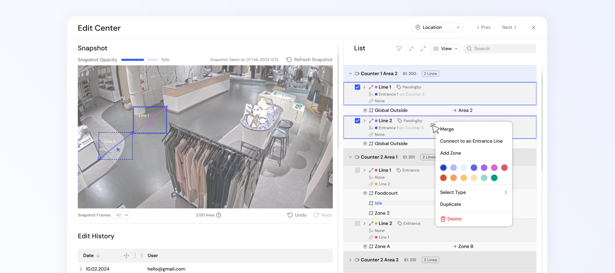
Task: Click the camera icon beside Counter 1 Area 2
Action: point(357,74)
